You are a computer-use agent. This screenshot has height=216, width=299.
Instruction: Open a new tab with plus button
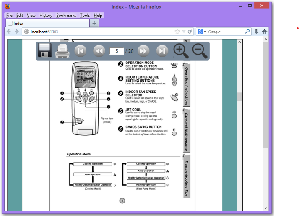pos(94,23)
